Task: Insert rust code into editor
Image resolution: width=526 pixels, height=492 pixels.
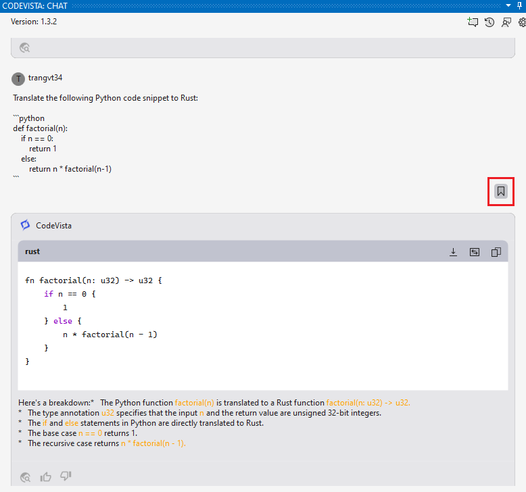Action: (x=475, y=252)
